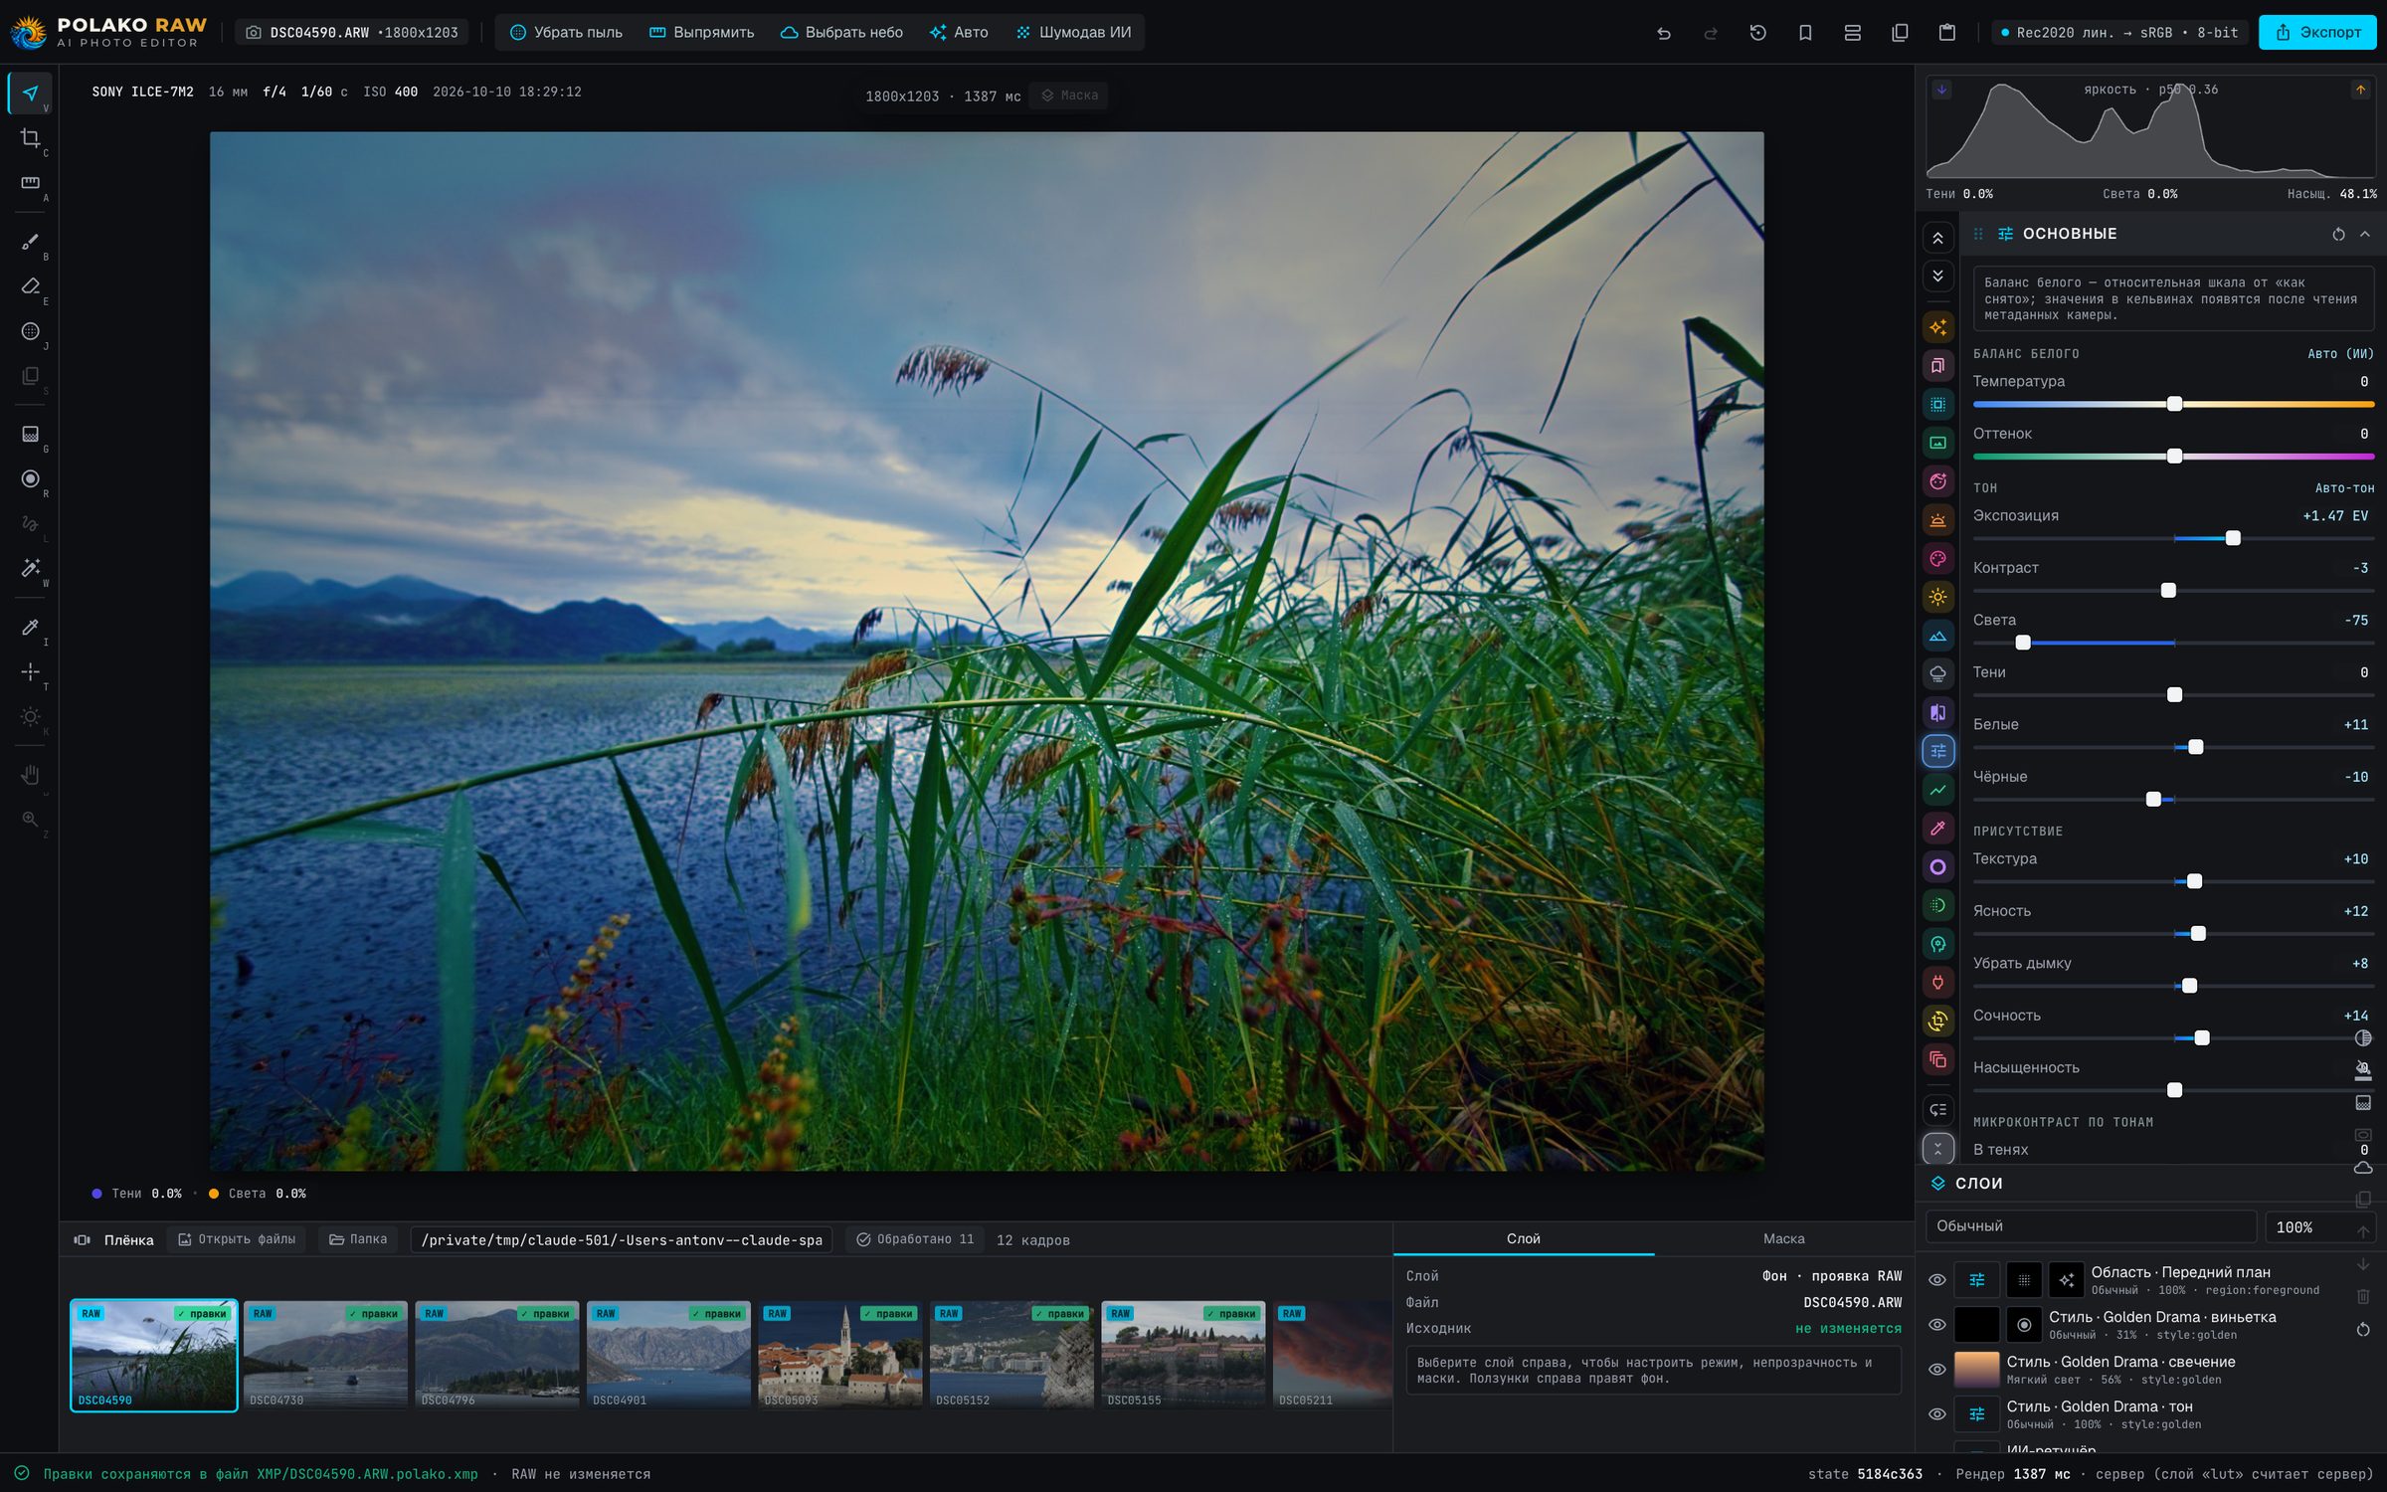The width and height of the screenshot is (2387, 1492).
Task: Reset the Основные panel with circular arrow
Action: [x=2338, y=235]
